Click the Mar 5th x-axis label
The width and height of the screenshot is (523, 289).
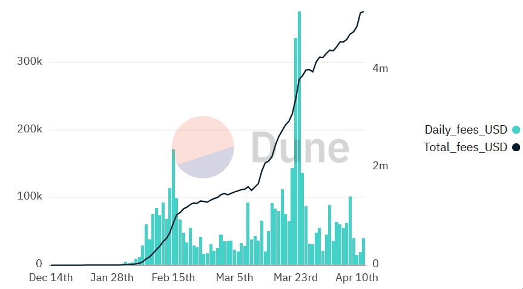point(234,278)
